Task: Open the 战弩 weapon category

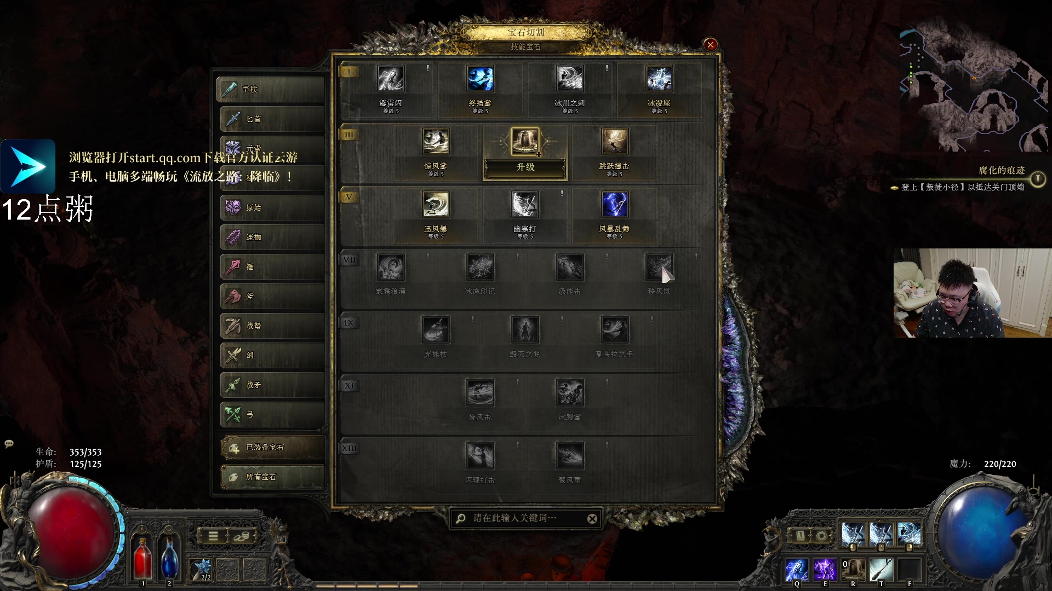Action: click(x=272, y=326)
